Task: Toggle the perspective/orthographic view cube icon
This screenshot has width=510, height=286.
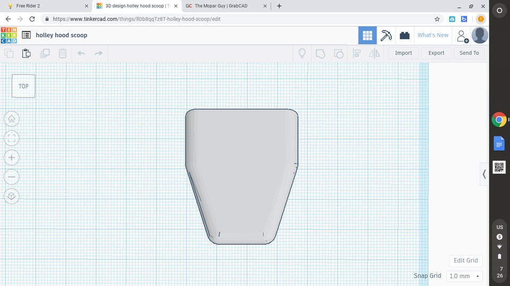Action: [12, 196]
